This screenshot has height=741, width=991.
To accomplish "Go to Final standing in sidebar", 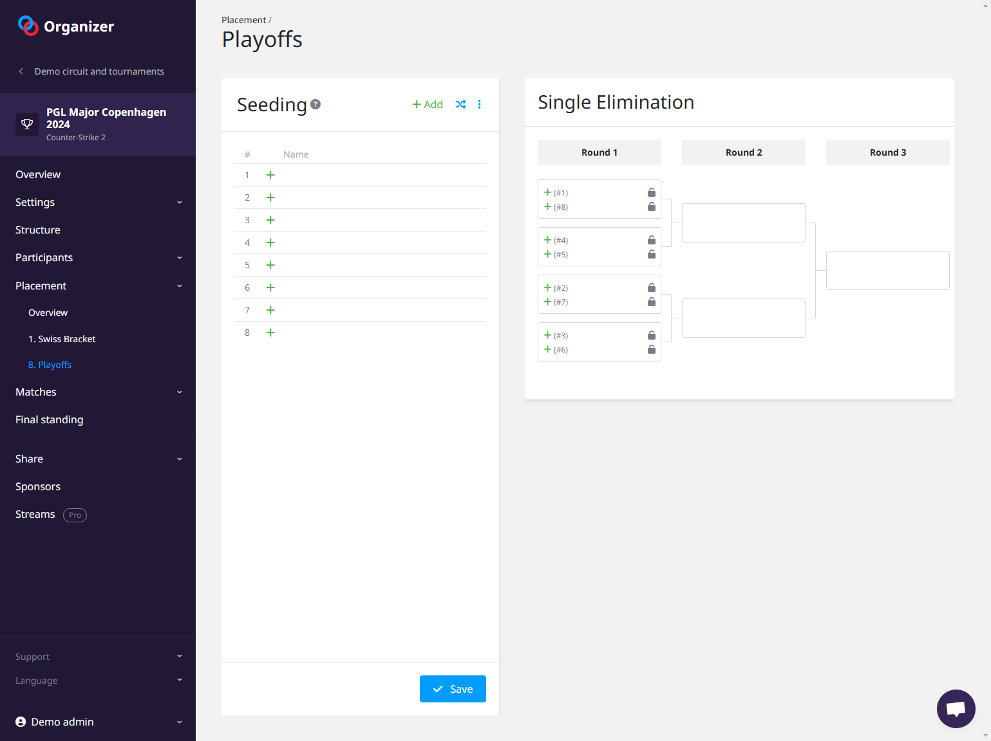I will point(50,419).
